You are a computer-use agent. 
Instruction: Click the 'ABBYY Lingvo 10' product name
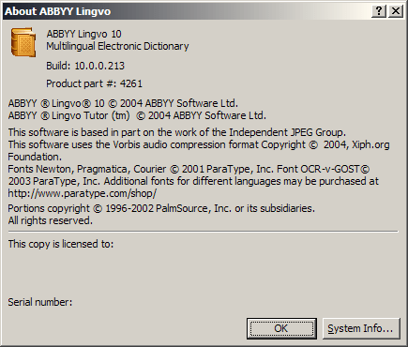83,34
